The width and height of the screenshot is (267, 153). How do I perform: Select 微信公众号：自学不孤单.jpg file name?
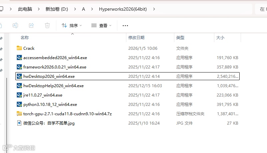[x=49, y=123]
